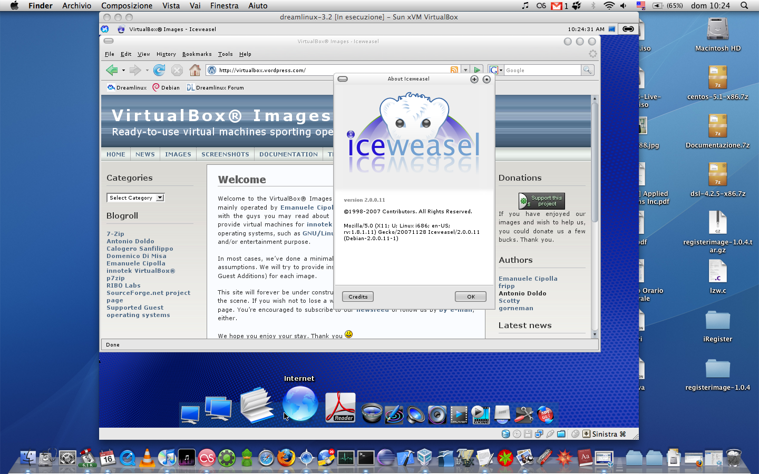Click the green Go arrow button

pos(477,70)
